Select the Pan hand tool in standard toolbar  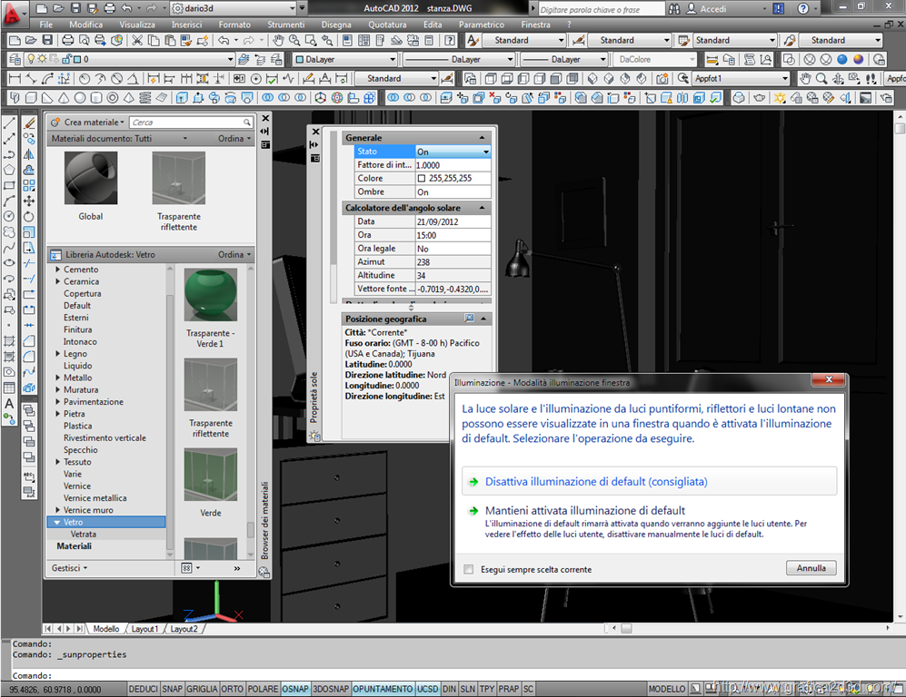[x=278, y=41]
